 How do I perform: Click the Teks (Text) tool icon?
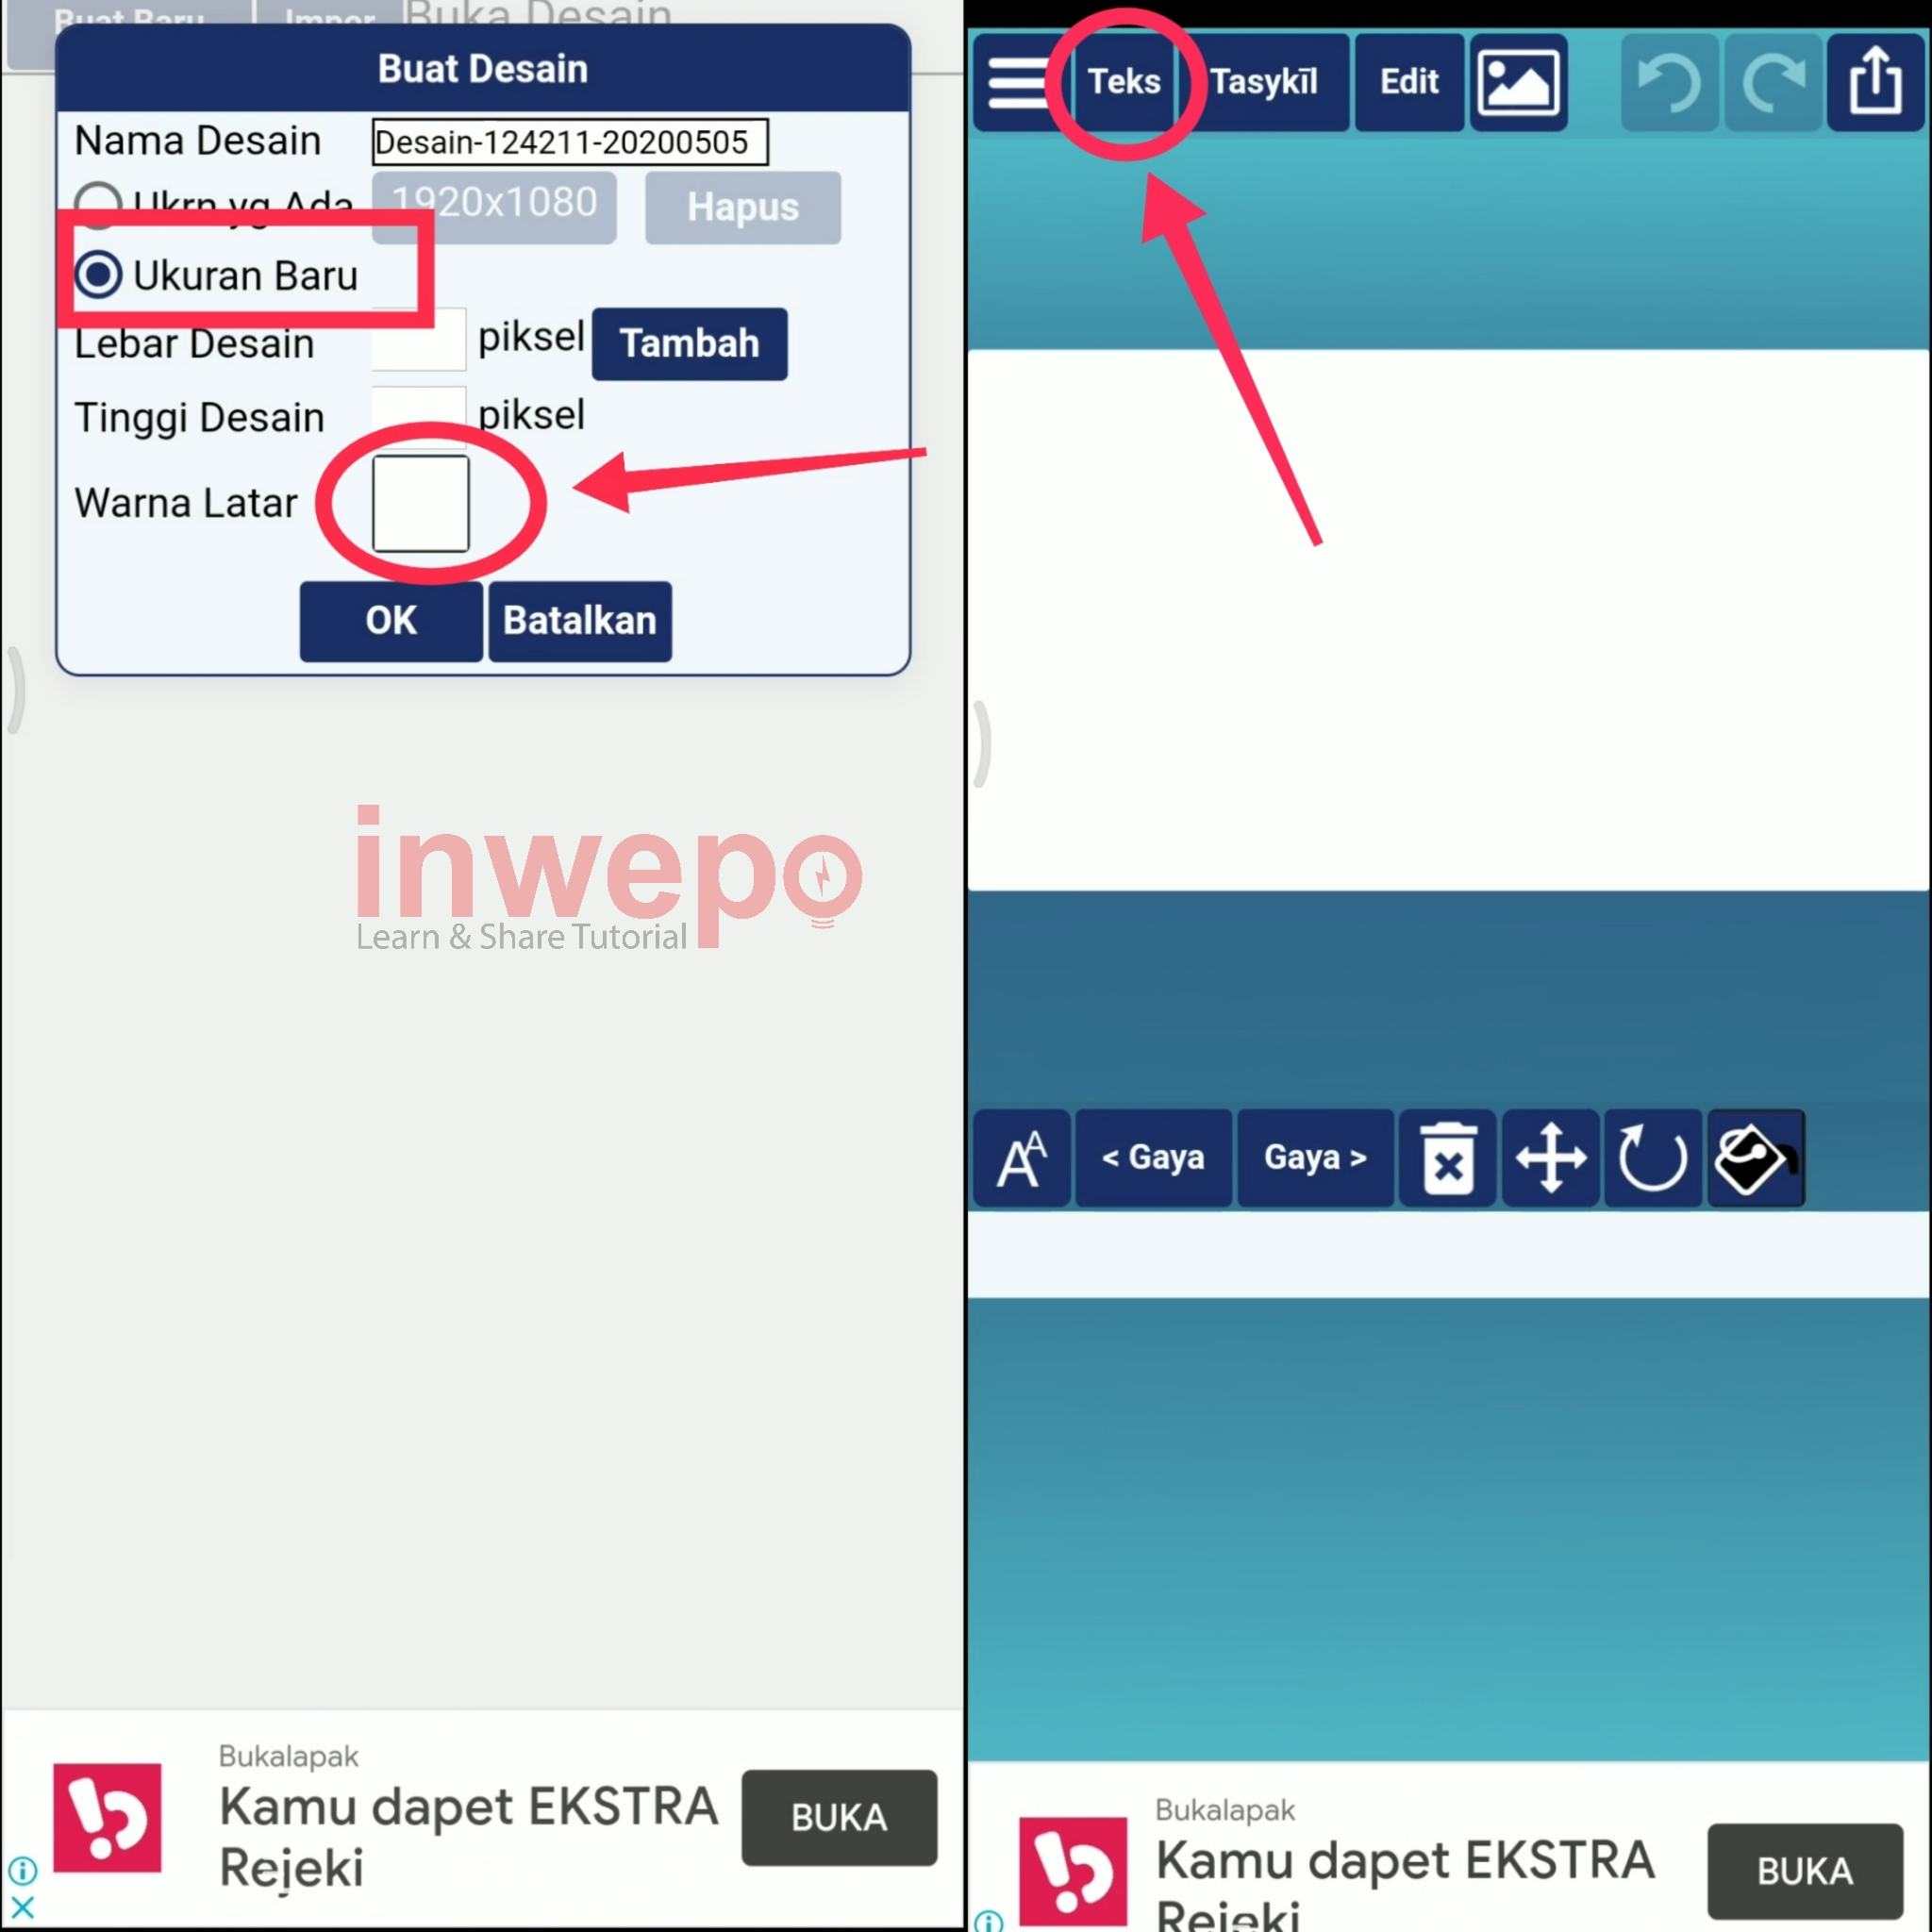(1124, 81)
